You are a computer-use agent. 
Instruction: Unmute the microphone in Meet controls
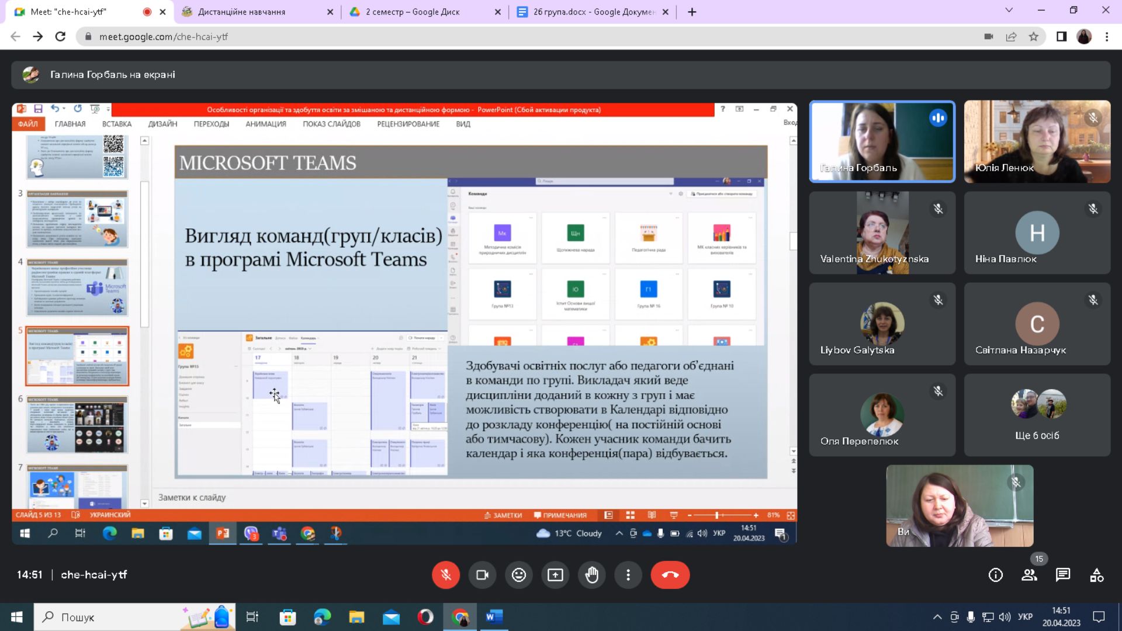click(x=446, y=575)
